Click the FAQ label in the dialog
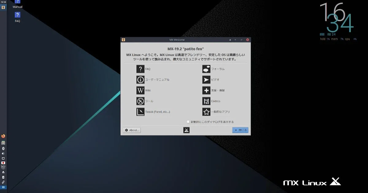Screen dimensions: 368x193 [x=148, y=69]
